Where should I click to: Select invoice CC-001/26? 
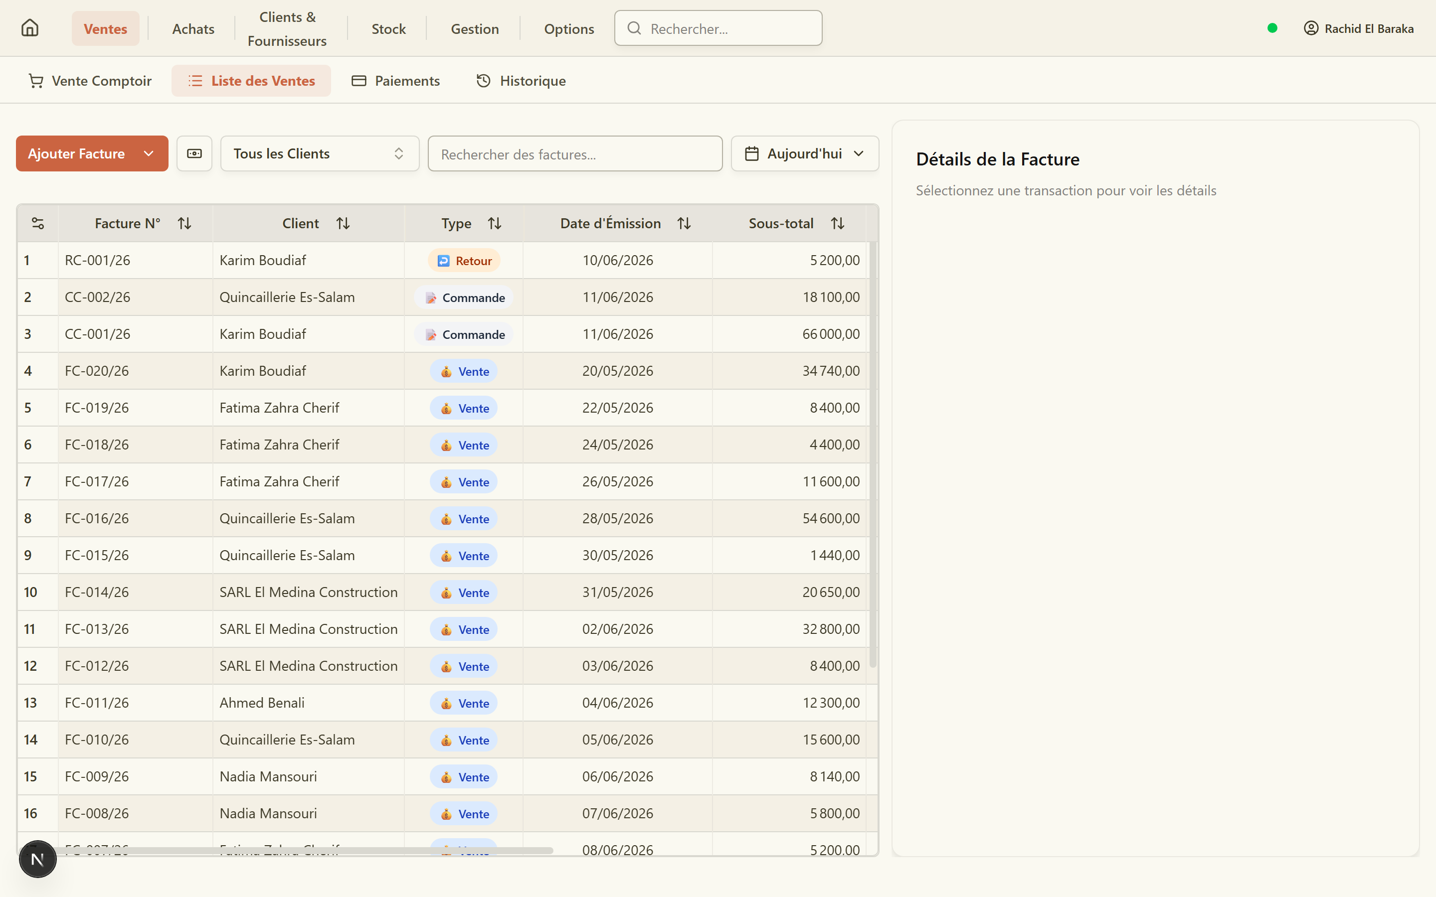(x=97, y=333)
